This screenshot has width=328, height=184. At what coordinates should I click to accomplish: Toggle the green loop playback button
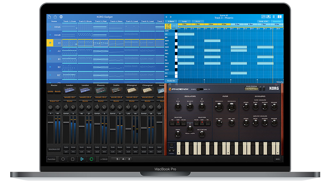(x=91, y=159)
